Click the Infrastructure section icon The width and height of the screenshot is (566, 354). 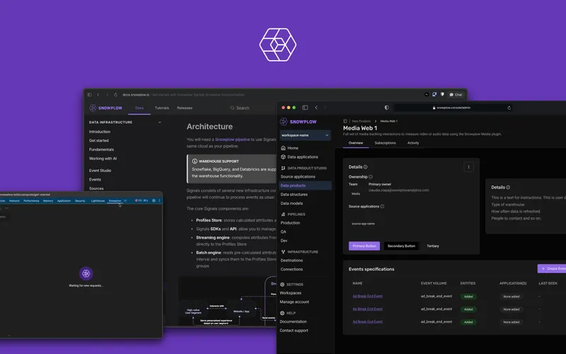coord(283,252)
